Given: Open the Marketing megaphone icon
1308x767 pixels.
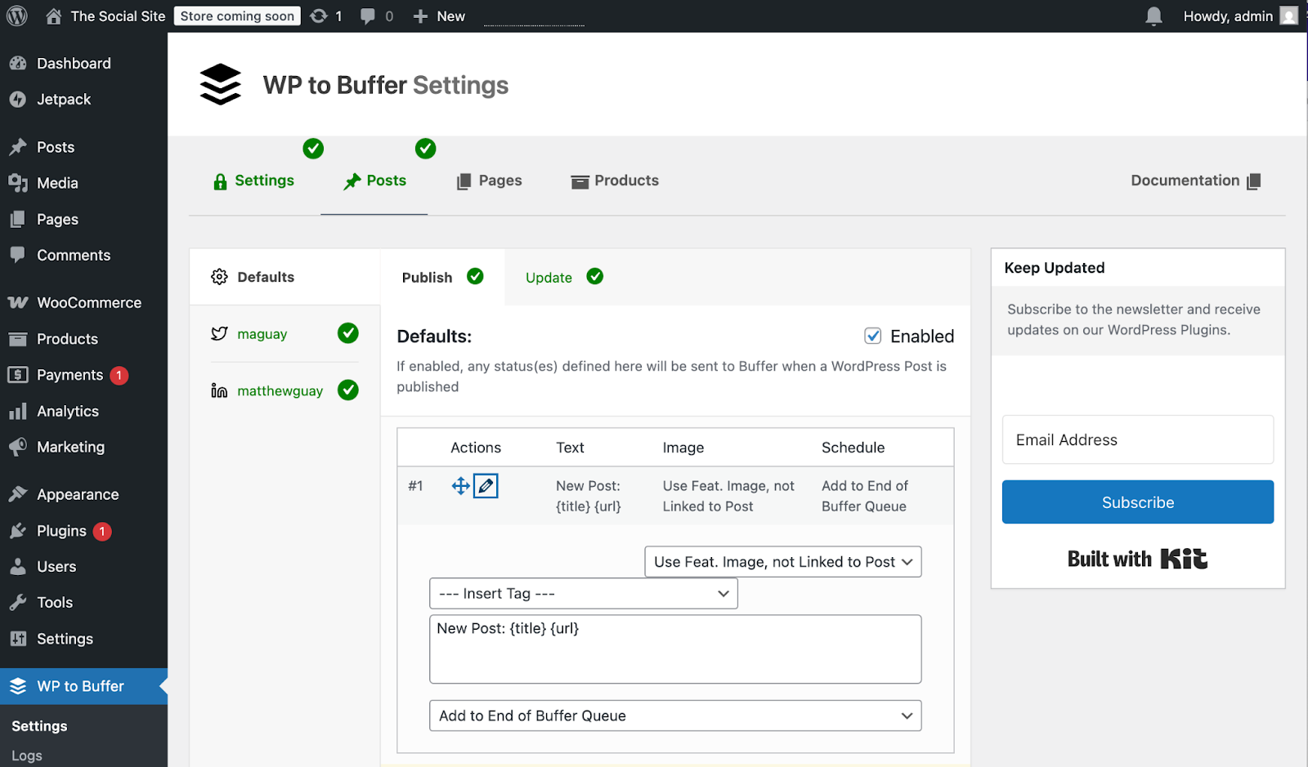Looking at the screenshot, I should 18,447.
